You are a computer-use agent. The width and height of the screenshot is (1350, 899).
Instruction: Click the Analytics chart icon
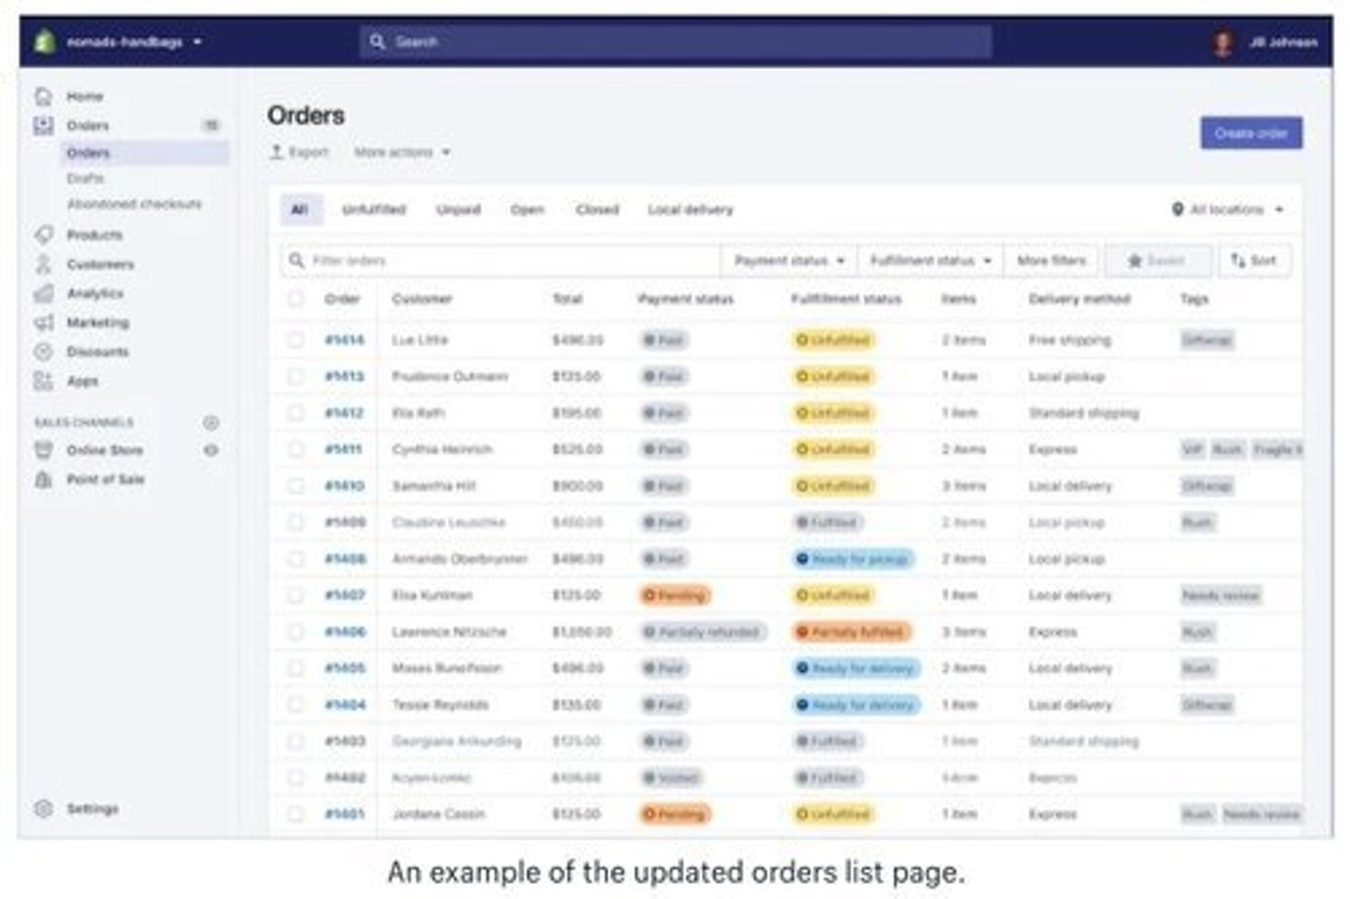(x=44, y=294)
